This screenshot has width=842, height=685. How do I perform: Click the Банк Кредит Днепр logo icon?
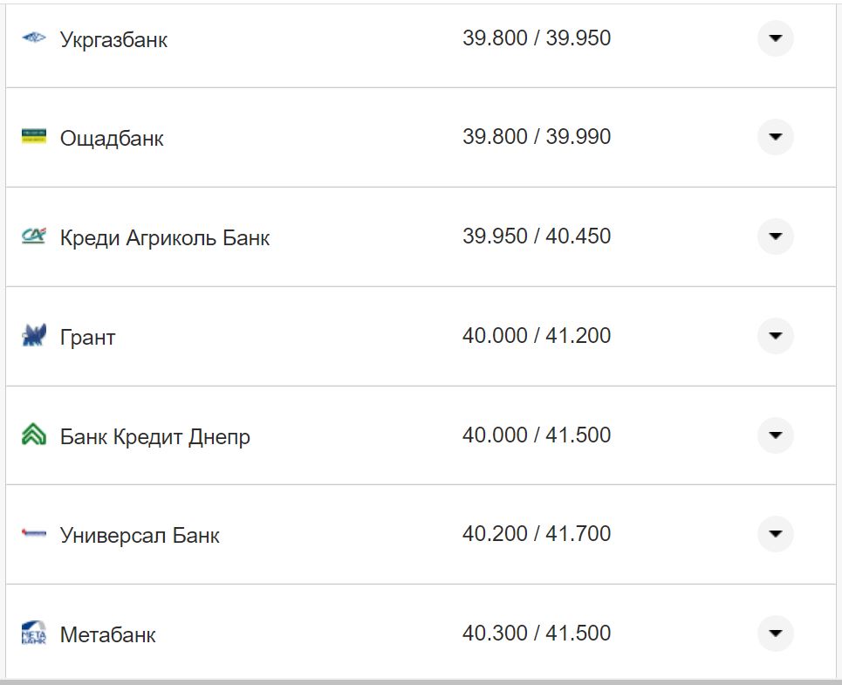click(31, 435)
